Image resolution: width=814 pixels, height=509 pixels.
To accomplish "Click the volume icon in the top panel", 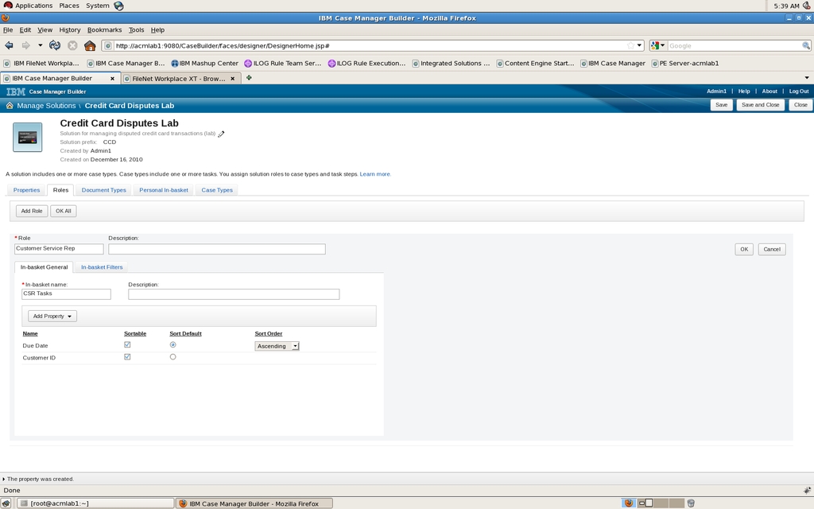I will click(x=806, y=6).
